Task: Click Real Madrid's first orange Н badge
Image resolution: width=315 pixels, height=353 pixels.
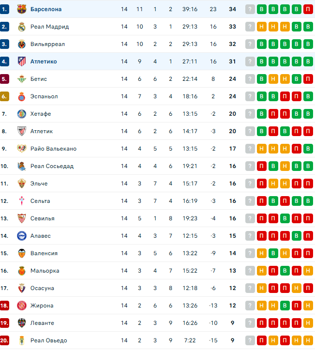Action: (x=261, y=27)
